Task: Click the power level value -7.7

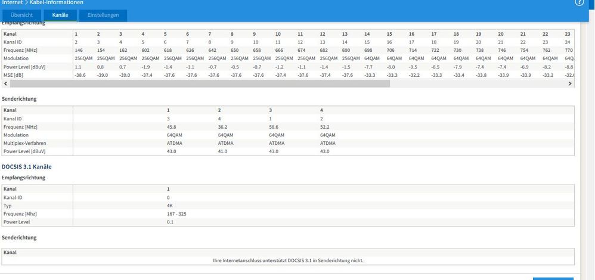Action: [x=369, y=67]
